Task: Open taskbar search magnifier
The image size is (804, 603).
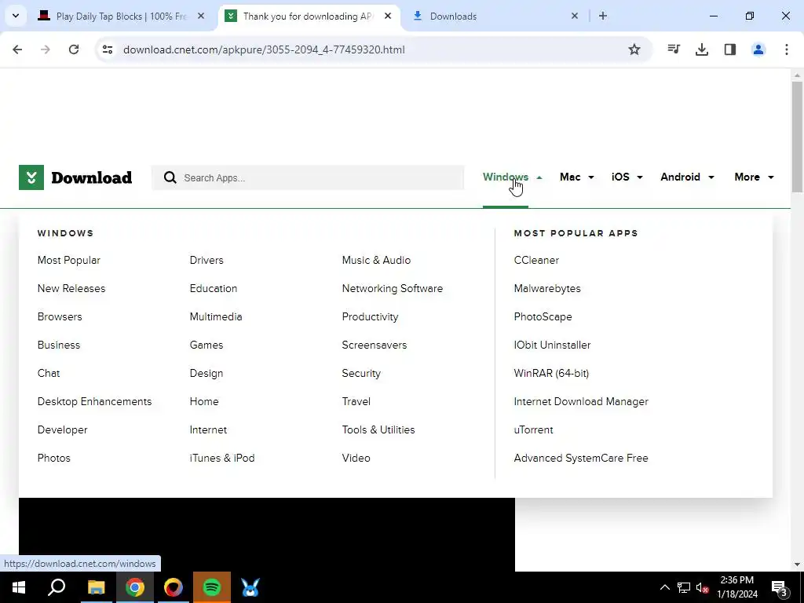Action: 57,587
